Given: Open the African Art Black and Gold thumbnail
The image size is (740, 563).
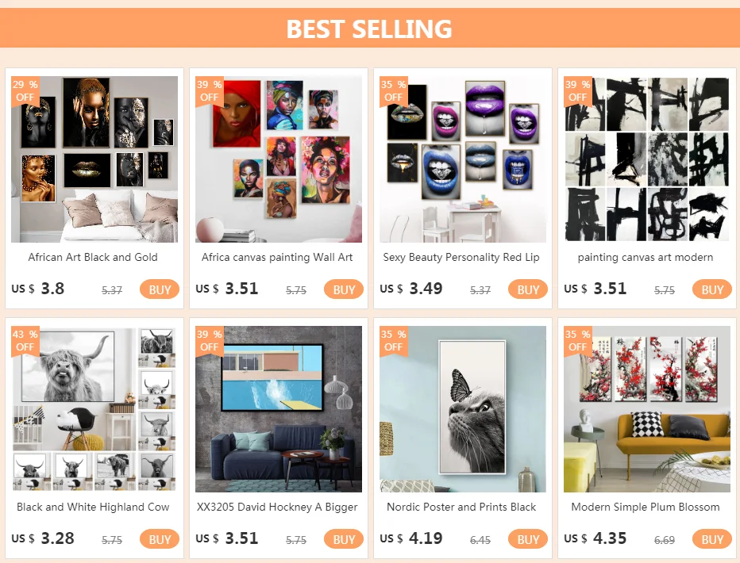Looking at the screenshot, I should click(x=94, y=159).
